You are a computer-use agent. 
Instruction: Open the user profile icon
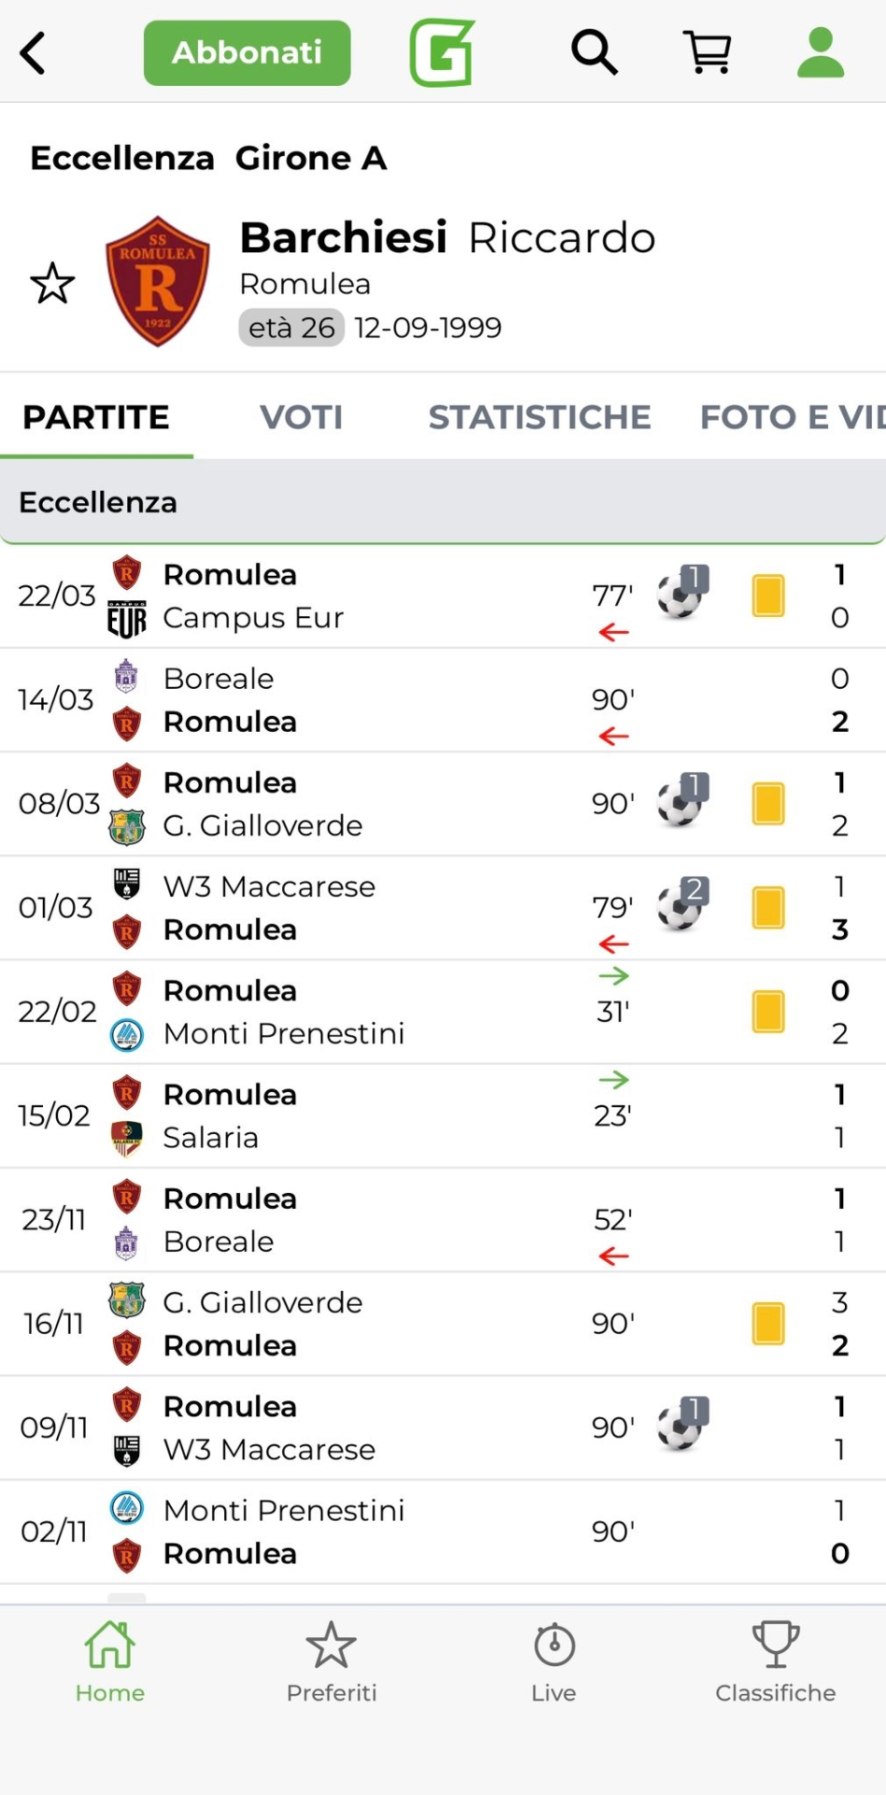click(821, 52)
